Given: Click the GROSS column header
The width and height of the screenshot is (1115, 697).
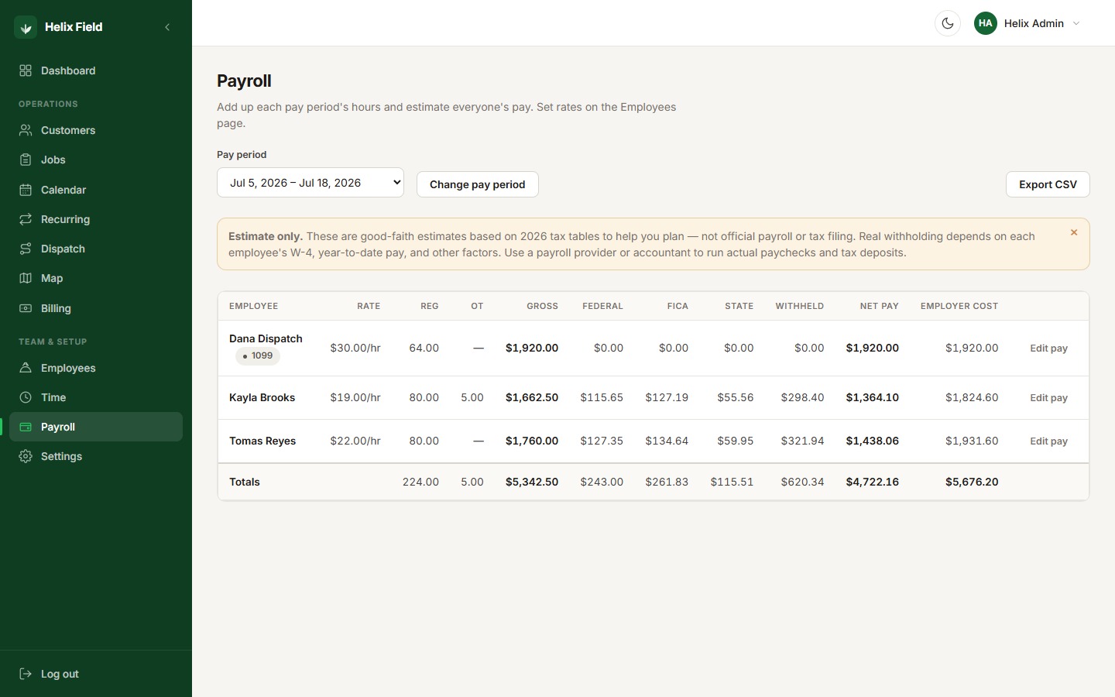Looking at the screenshot, I should 542,306.
